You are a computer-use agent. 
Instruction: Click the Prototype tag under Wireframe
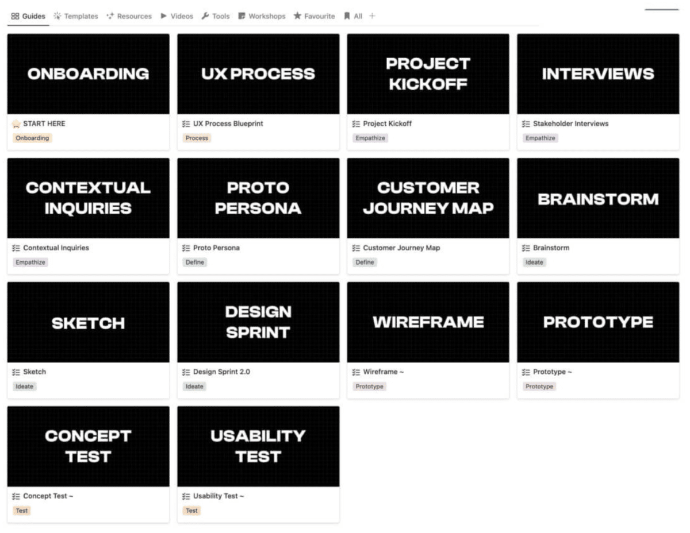tap(369, 387)
